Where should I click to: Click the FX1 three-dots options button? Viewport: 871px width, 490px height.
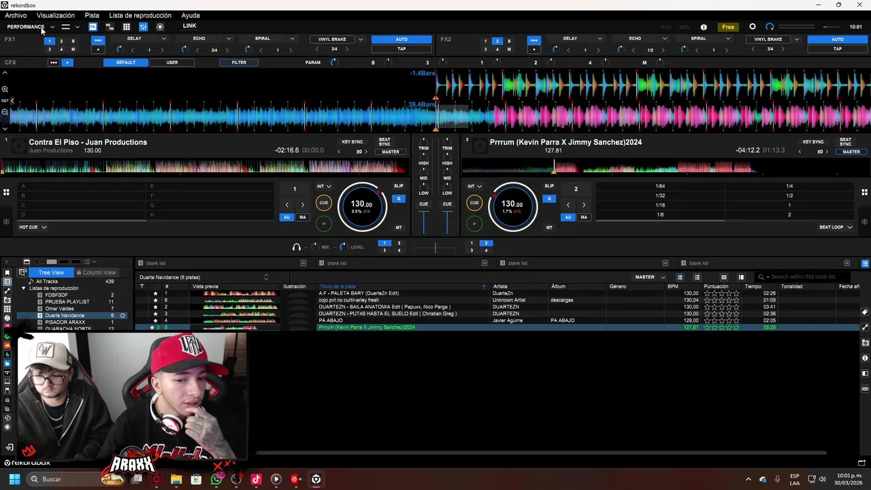[x=98, y=40]
